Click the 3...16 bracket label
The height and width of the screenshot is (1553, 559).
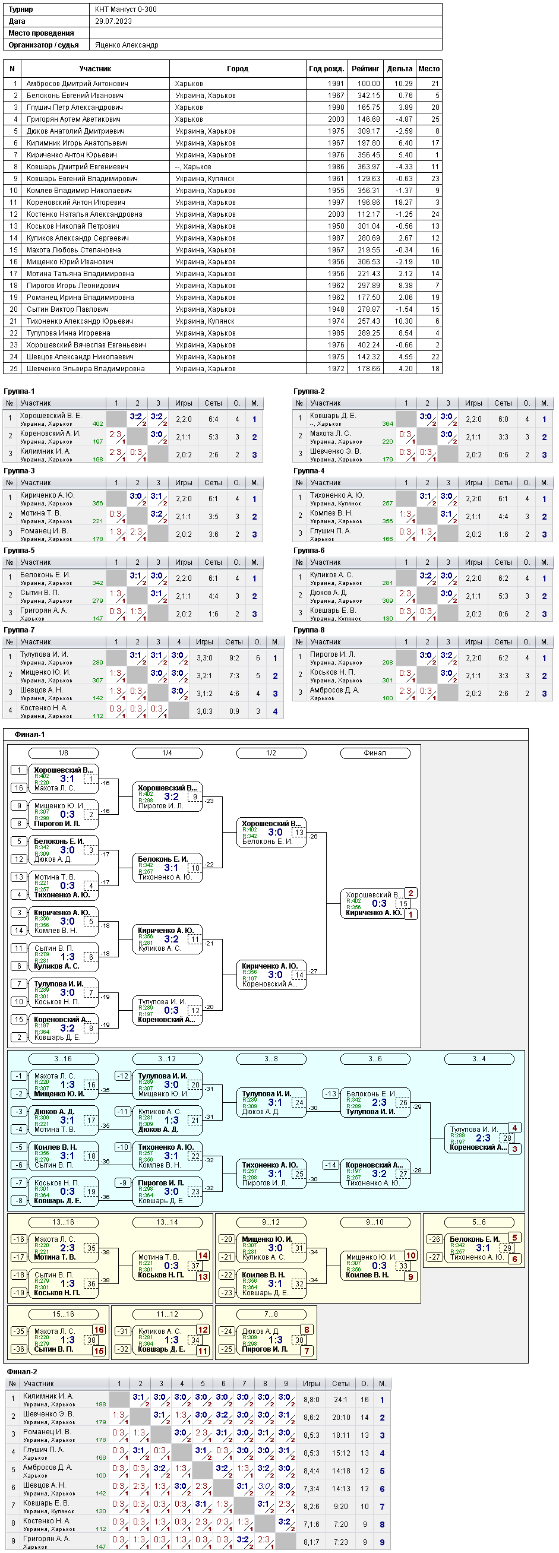click(64, 1059)
